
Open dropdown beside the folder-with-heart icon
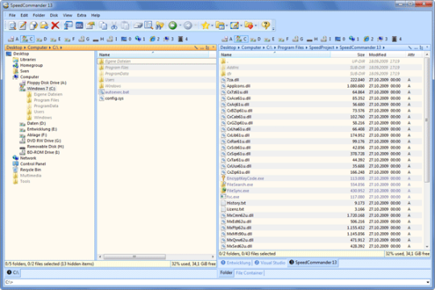[255, 26]
